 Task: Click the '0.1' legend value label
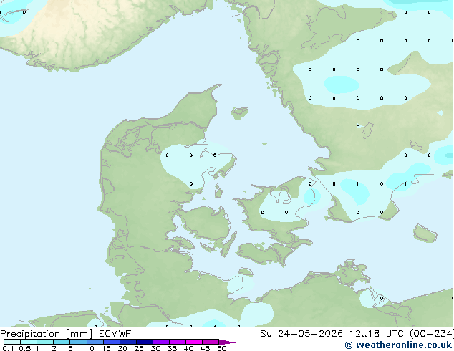(8, 348)
